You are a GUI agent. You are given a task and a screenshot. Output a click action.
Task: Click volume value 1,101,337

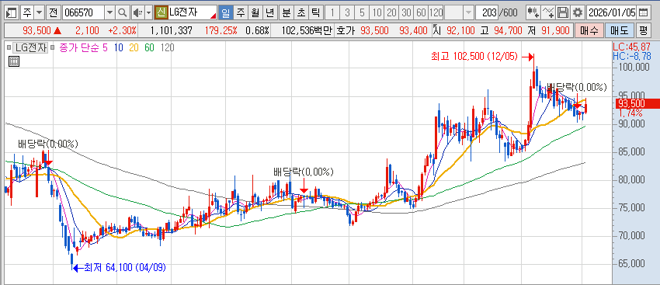click(x=171, y=30)
